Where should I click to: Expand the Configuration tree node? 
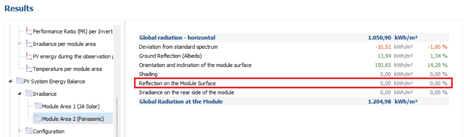(20, 131)
